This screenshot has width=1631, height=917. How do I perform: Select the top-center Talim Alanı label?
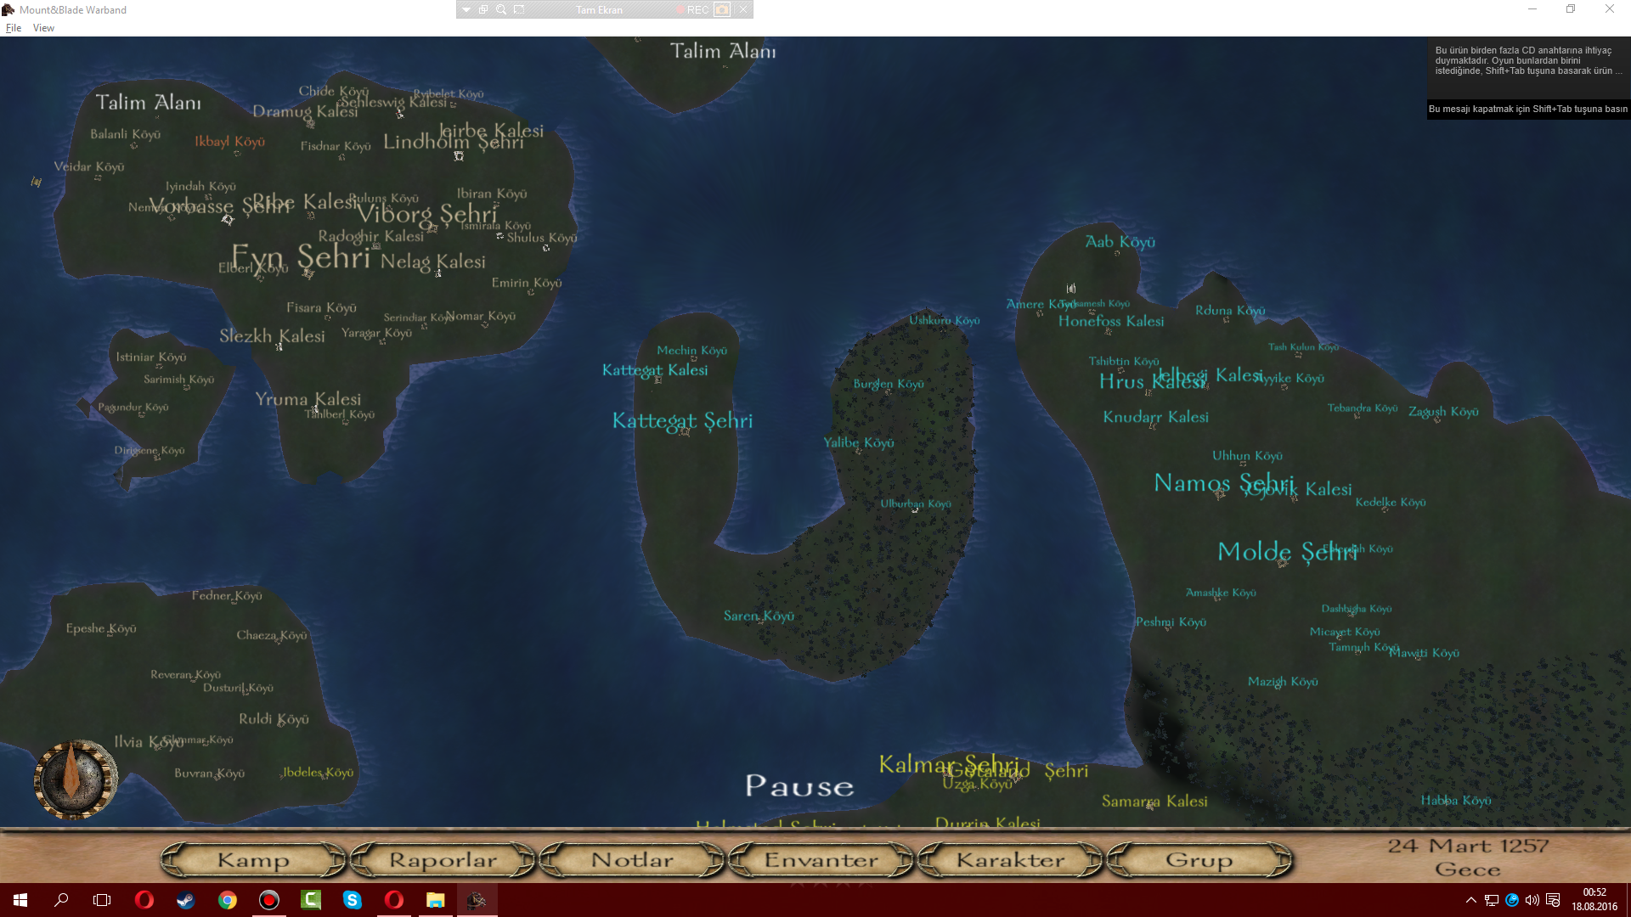(723, 51)
